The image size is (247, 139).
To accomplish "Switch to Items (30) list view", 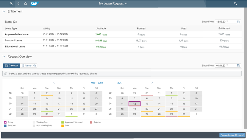I will tap(29, 66).
